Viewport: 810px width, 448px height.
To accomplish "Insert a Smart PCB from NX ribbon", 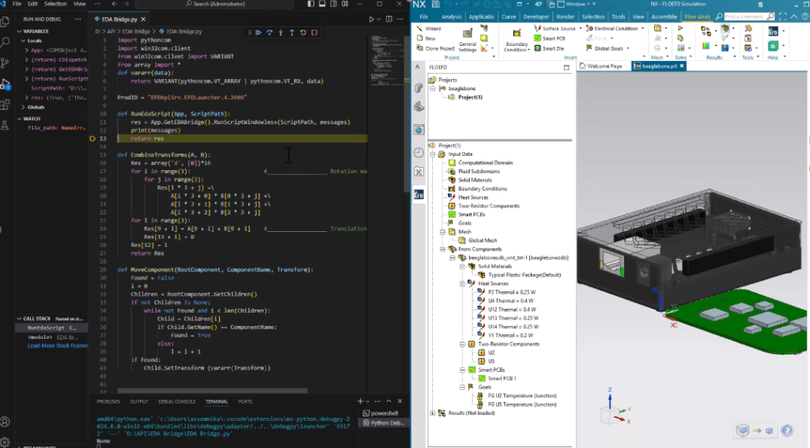I will click(549, 38).
